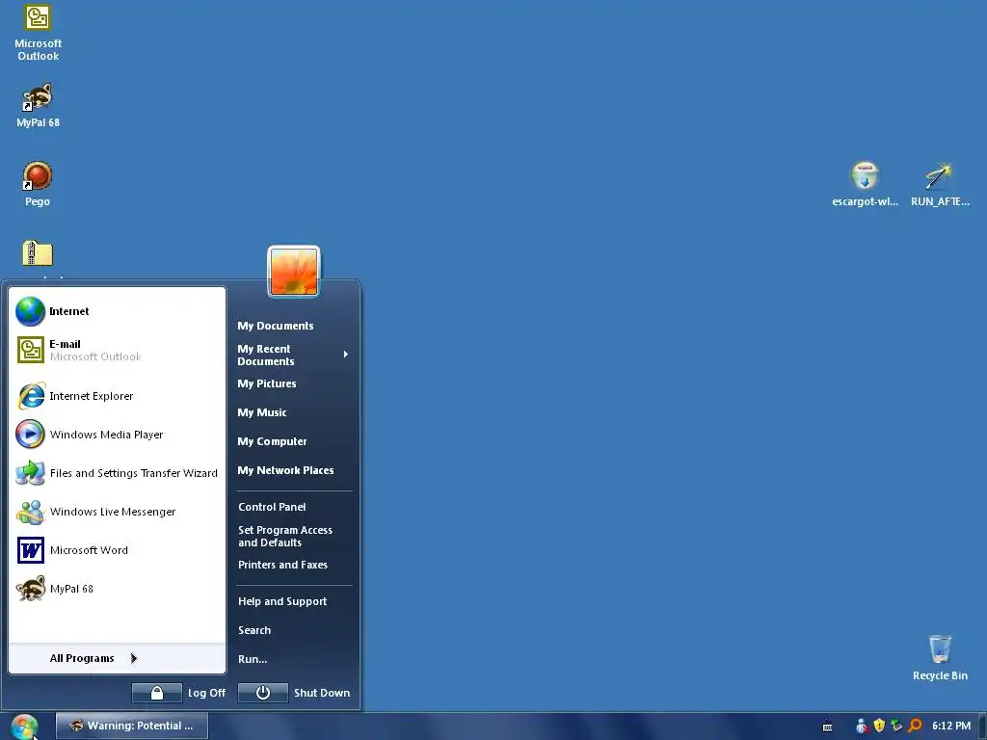Screen dimensions: 987x740
Task: Launch Internet from the pinned Start list
Action: click(117, 311)
